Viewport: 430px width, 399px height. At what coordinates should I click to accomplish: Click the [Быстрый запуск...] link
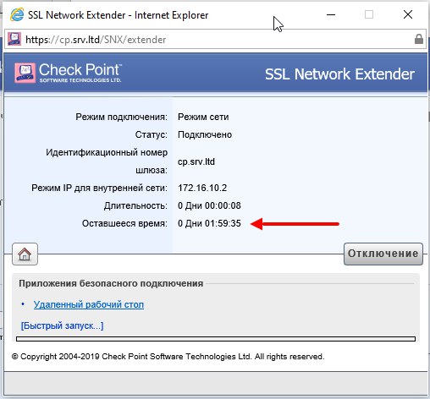(63, 325)
